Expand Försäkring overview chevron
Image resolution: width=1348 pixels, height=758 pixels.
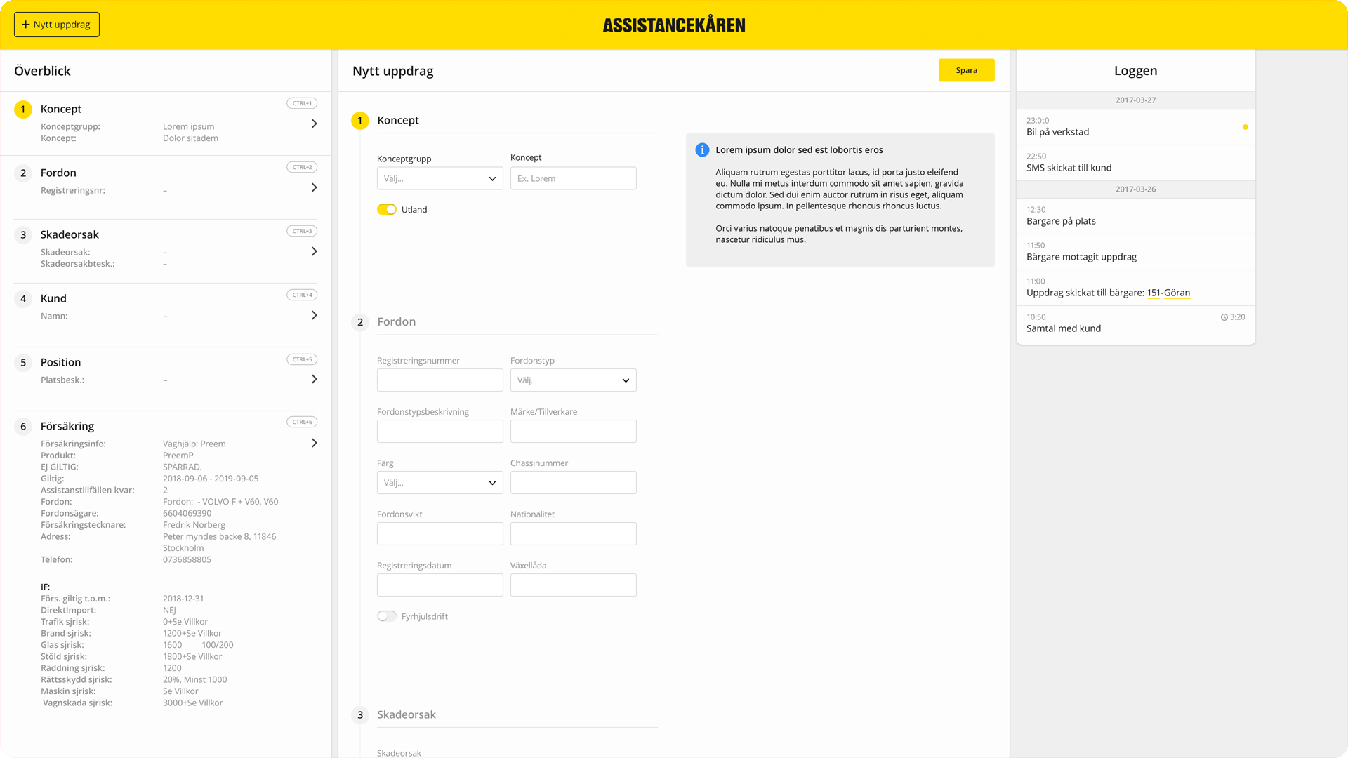click(x=314, y=443)
